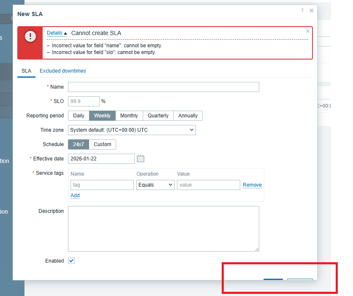The width and height of the screenshot is (353, 296).
Task: Select Daily reporting period
Action: (x=79, y=116)
